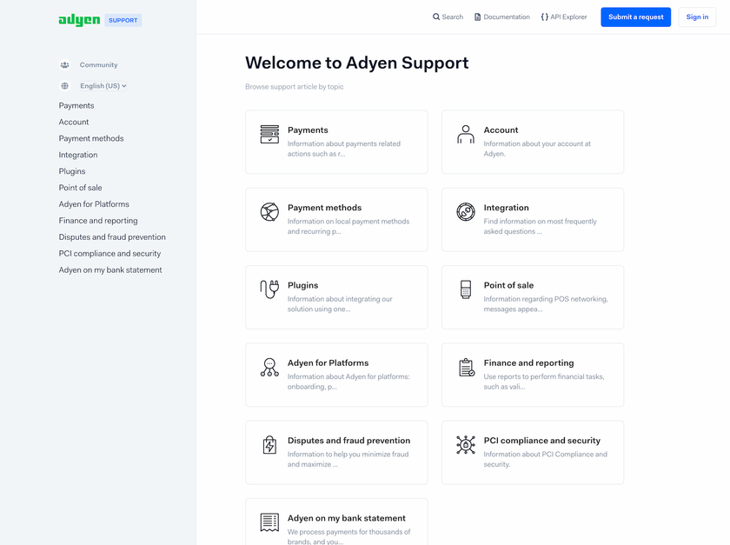Click the Integration card icon
This screenshot has height=545, width=730.
[466, 212]
